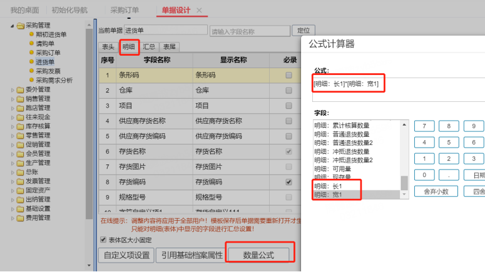
Task: Select 采购订单 under 采购管理 tree
Action: (x=48, y=53)
